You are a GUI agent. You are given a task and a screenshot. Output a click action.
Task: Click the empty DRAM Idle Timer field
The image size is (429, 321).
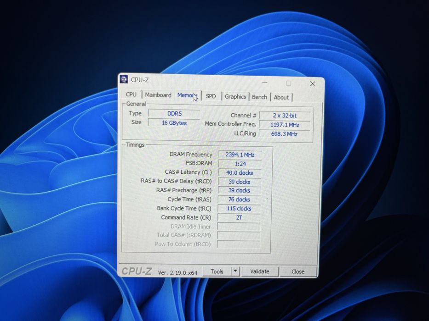pyautogui.click(x=239, y=227)
